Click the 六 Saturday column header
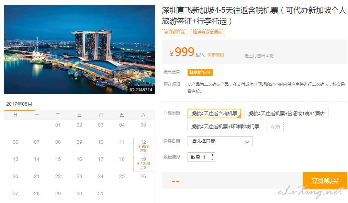Viewport: 348px width, 203px height. 143,115
